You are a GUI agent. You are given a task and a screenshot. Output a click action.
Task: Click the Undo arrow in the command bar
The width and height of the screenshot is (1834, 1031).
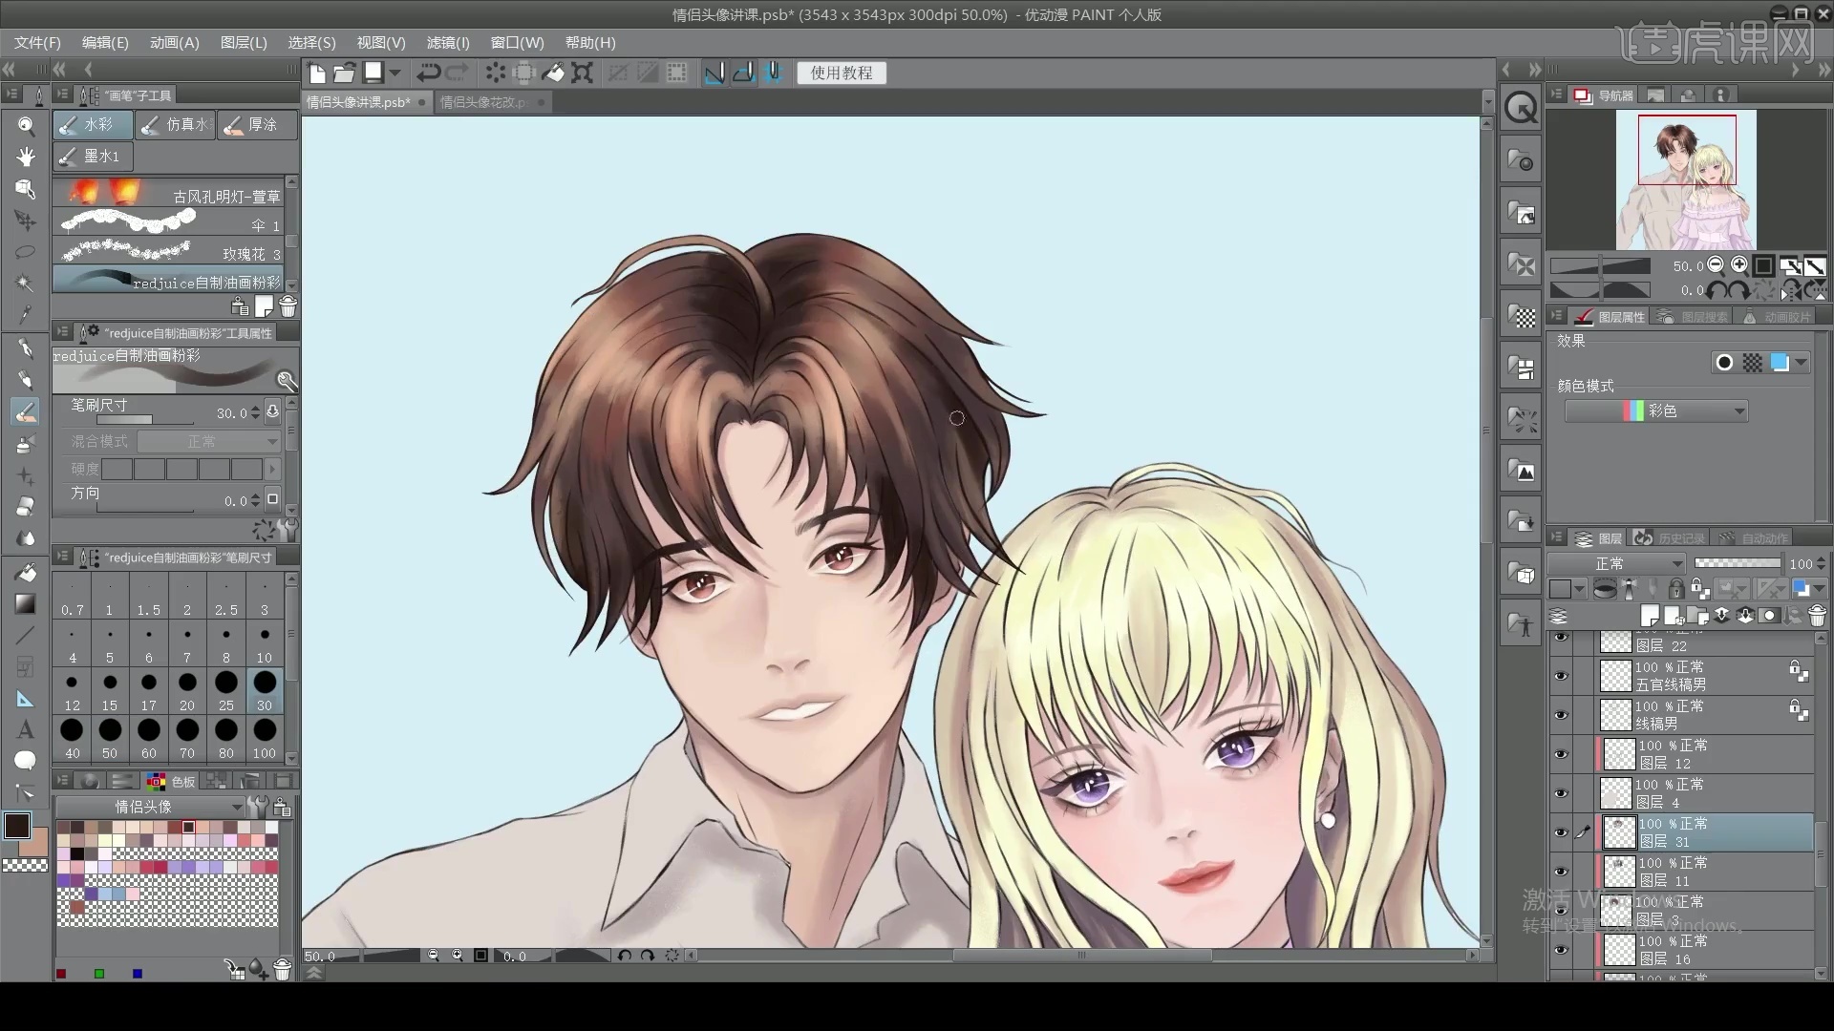428,73
